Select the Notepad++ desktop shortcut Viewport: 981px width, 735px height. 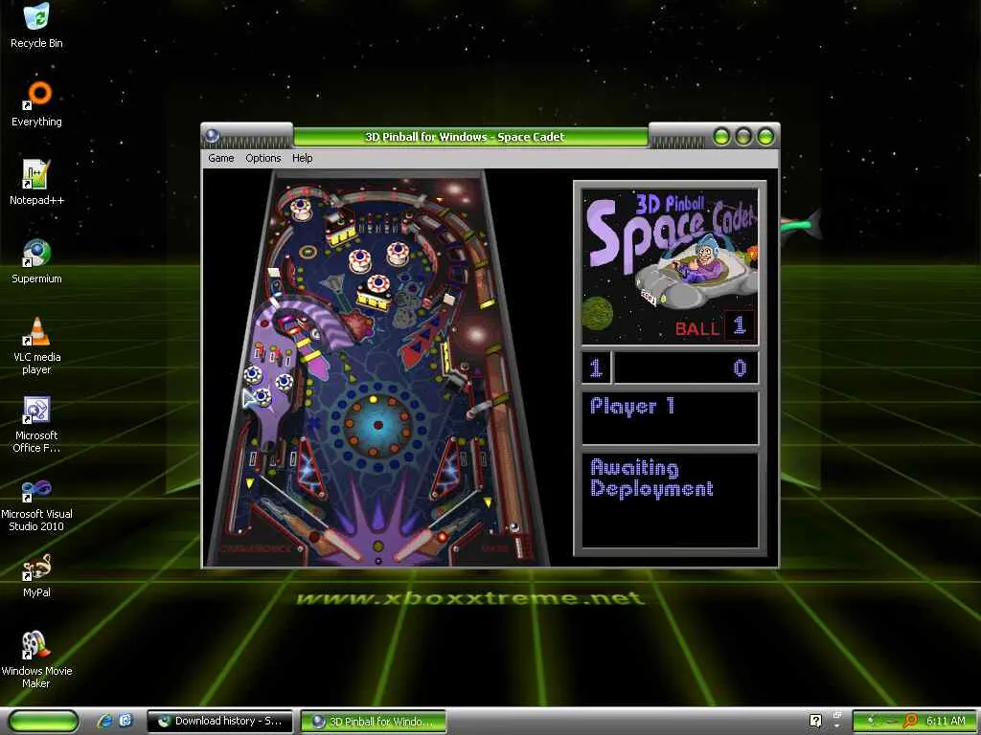(x=36, y=183)
